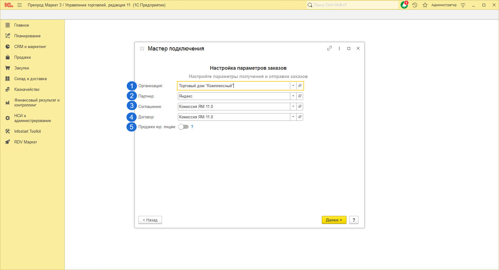Open the history clock icon
The image size is (499, 270).
pos(415,5)
